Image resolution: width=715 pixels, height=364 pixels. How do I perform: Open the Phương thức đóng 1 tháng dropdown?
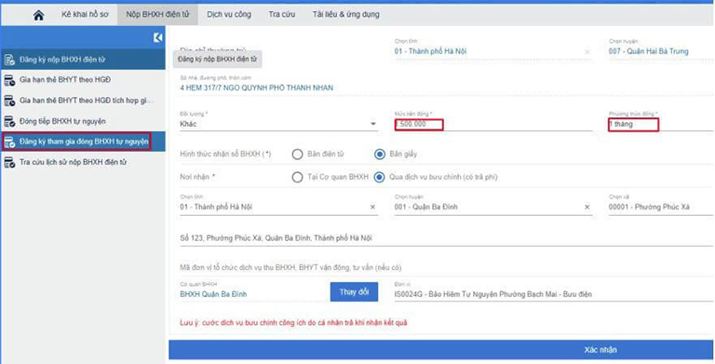(661, 124)
